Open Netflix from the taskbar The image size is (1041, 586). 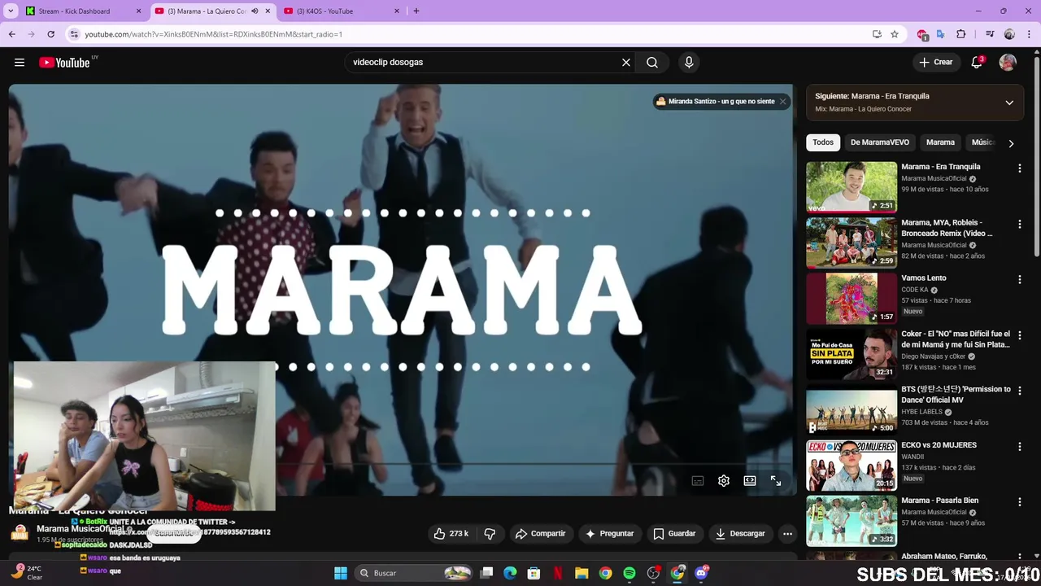click(558, 573)
